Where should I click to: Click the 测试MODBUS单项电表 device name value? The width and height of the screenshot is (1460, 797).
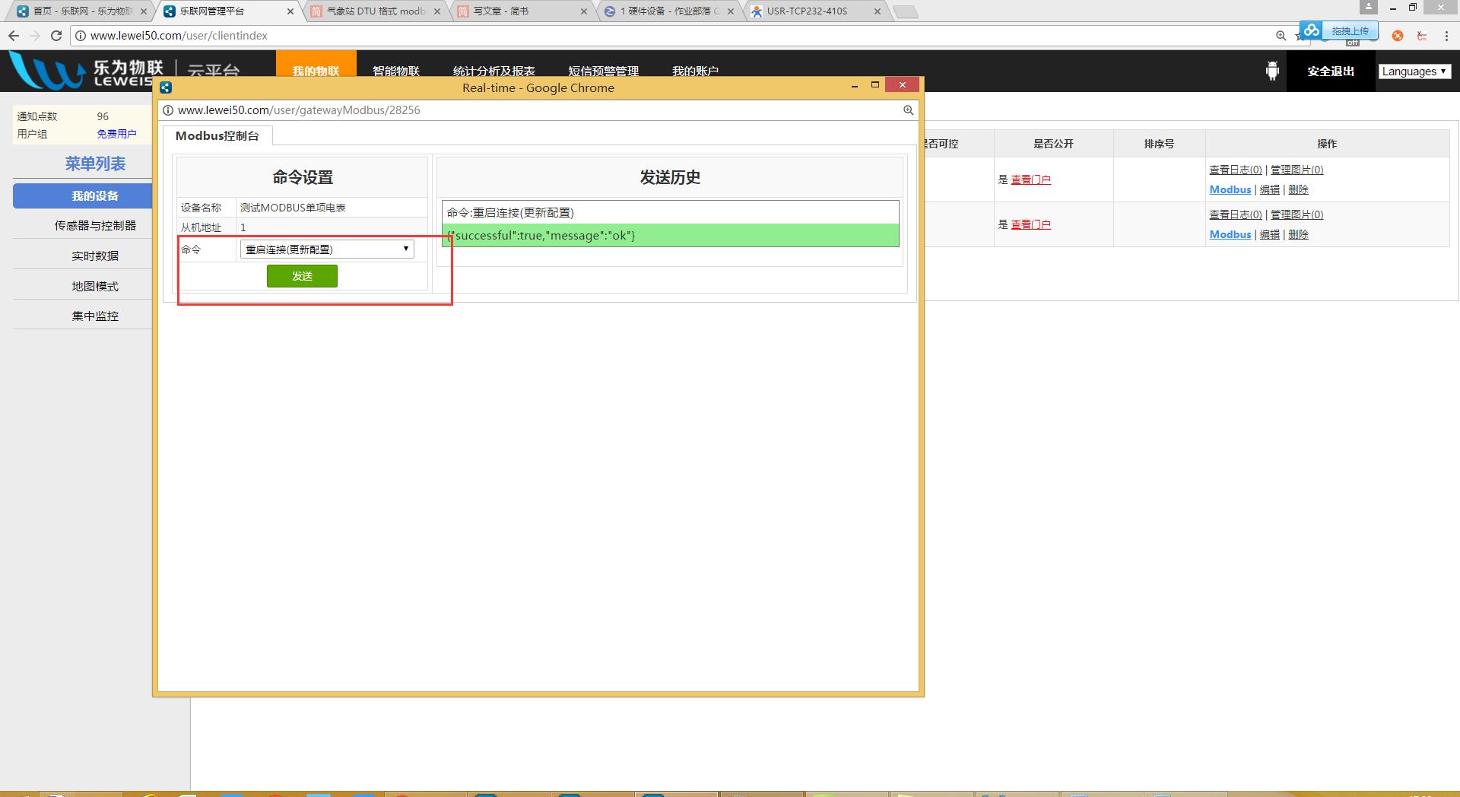(x=293, y=208)
